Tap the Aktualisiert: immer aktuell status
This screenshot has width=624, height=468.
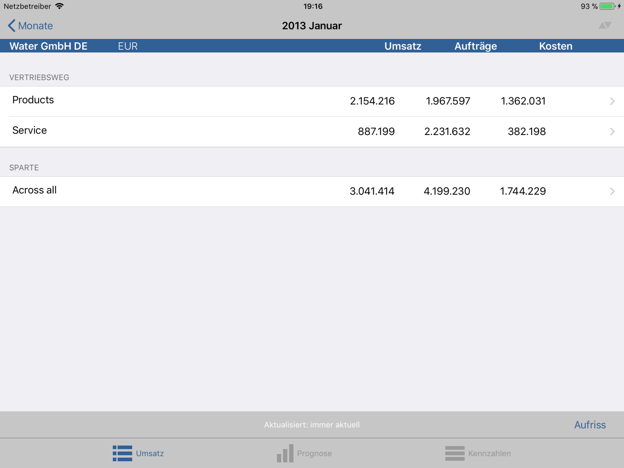[x=312, y=425]
